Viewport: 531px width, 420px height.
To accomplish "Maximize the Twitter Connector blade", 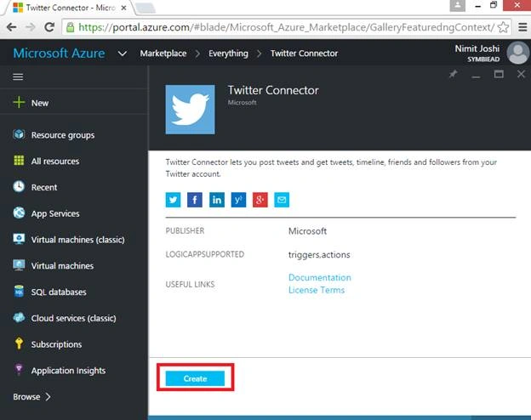I will pyautogui.click(x=499, y=74).
